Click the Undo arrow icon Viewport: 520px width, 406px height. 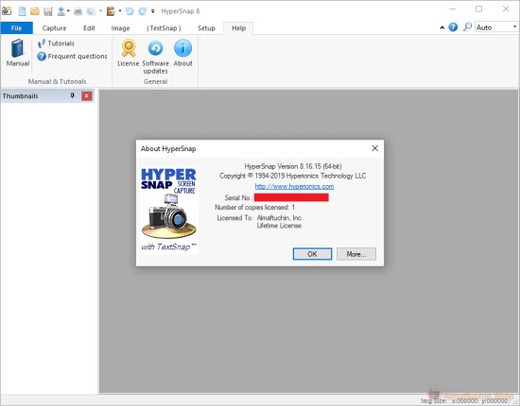pos(130,11)
